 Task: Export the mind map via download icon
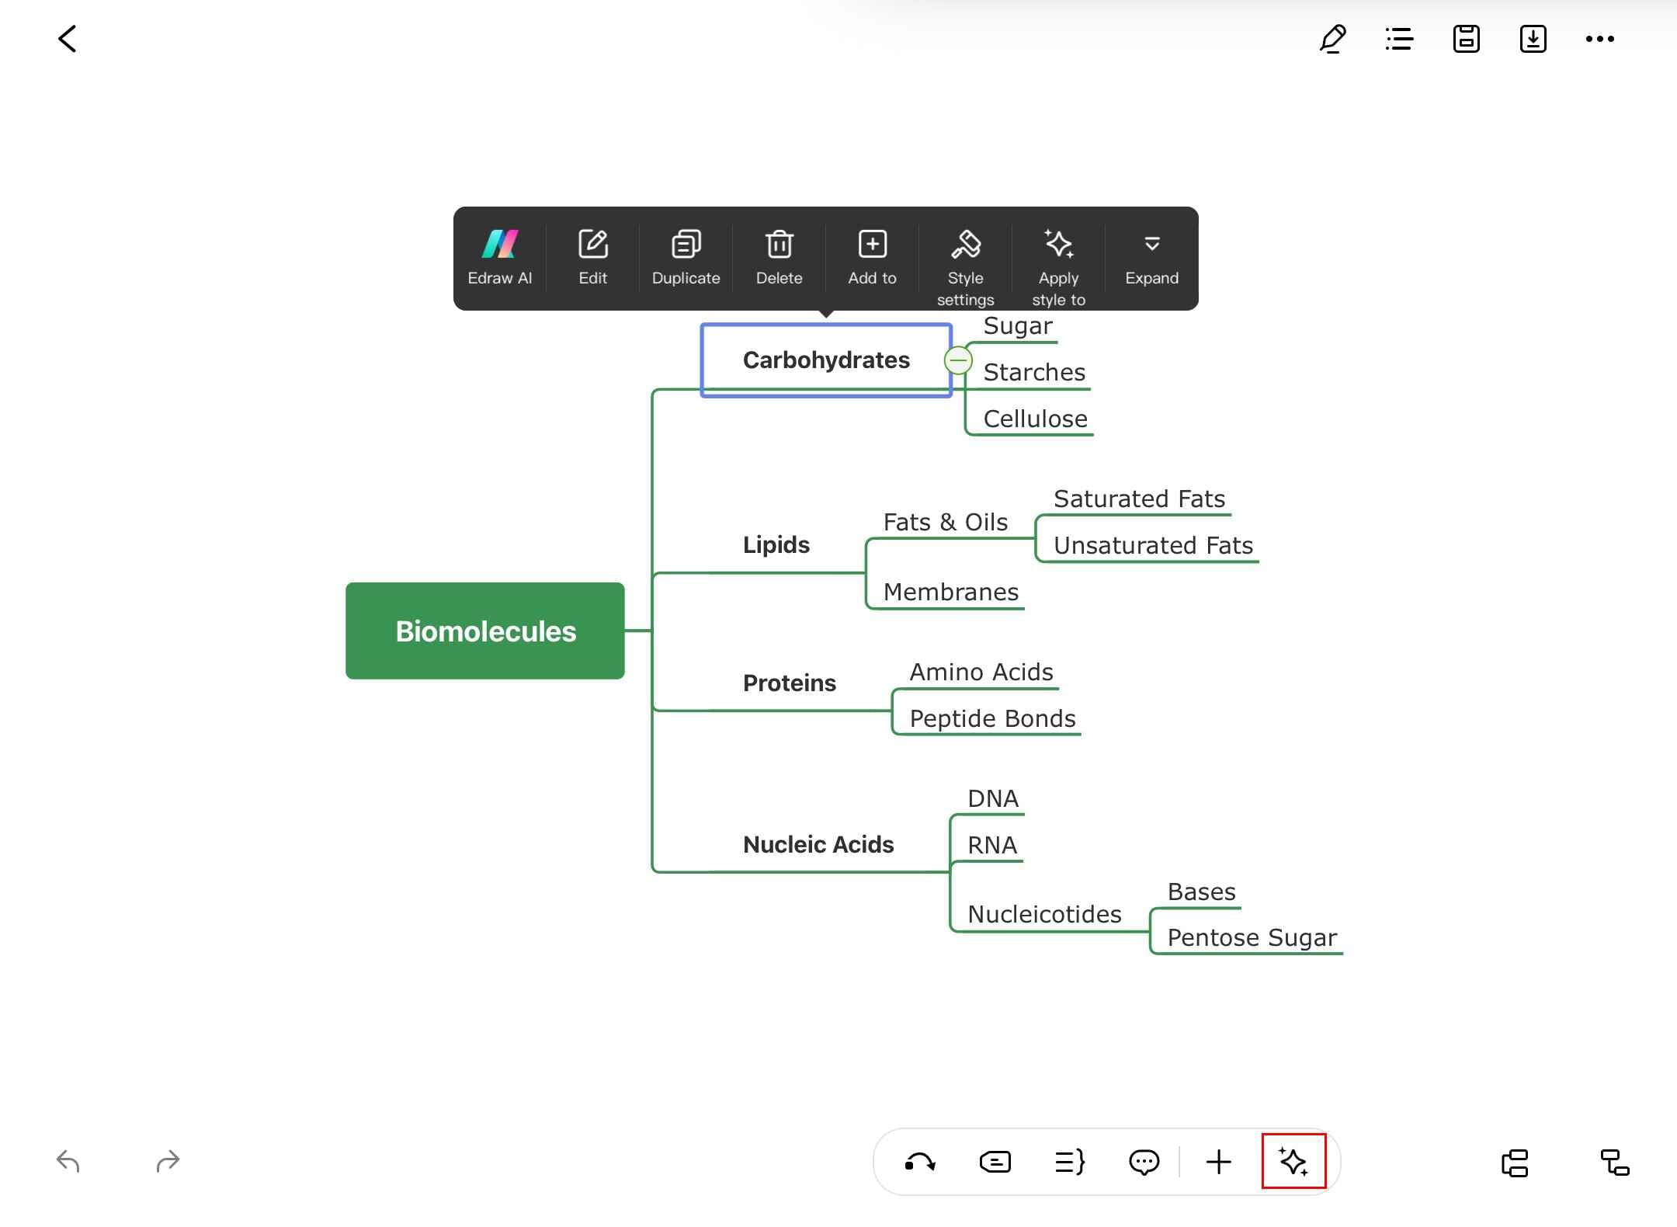click(x=1533, y=39)
